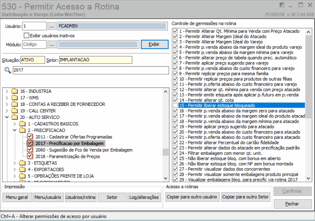Screen dimensions: 315x221
Task: Click the Situação field showing ATIVO
Action: (x=33, y=60)
